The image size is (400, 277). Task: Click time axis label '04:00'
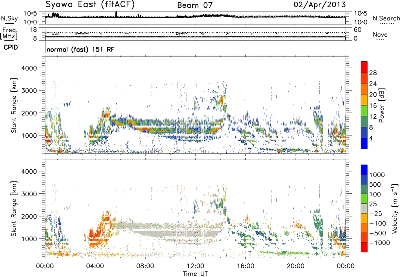point(95,266)
